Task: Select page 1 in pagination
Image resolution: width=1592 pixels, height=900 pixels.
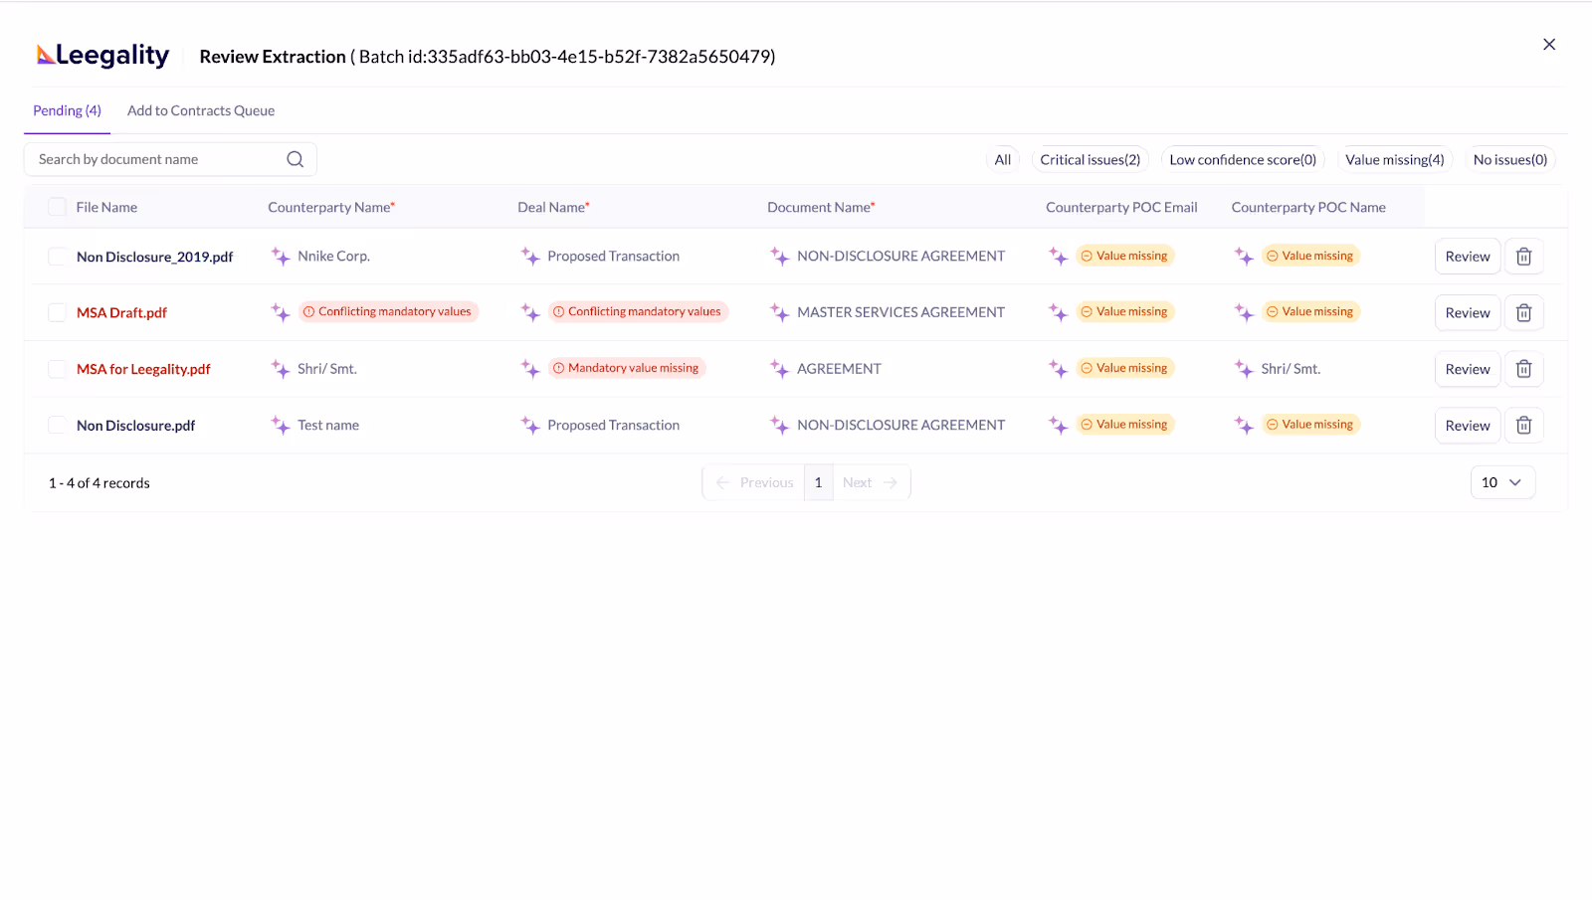Action: point(819,482)
